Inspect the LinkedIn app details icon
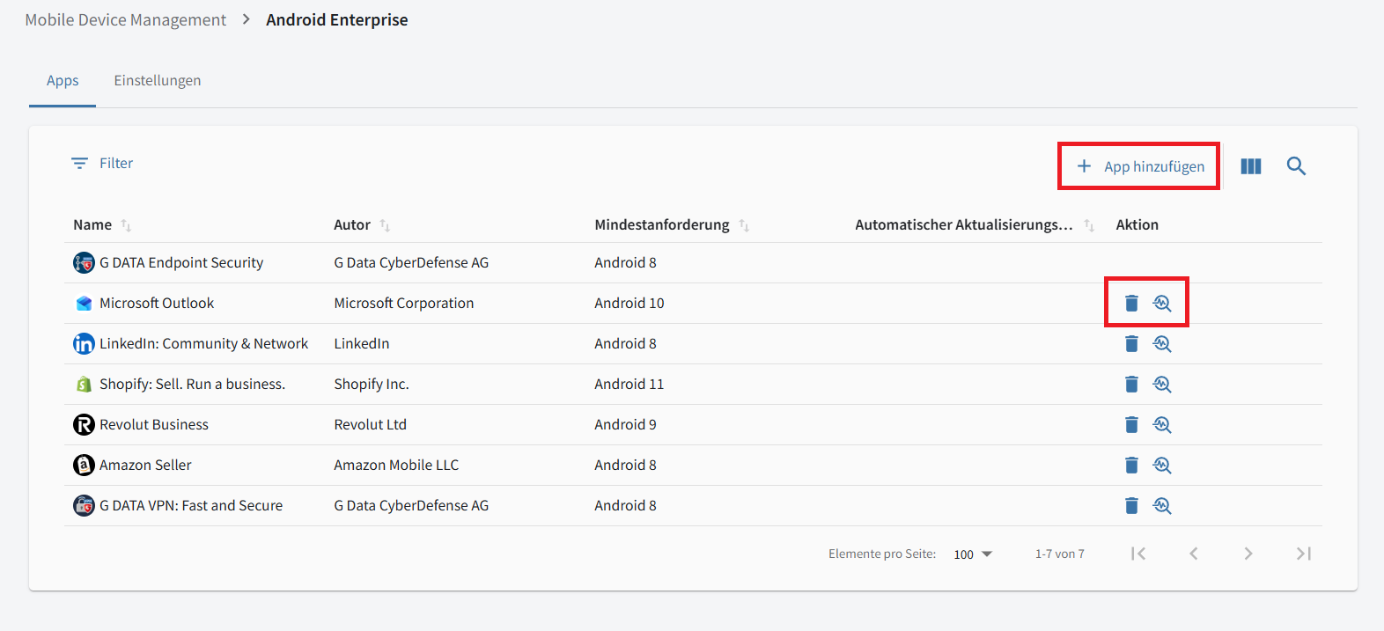Screen dimensions: 1384x631 point(1162,344)
